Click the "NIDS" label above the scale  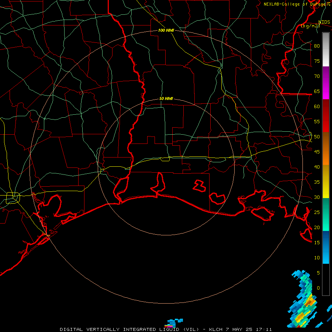click(324, 22)
